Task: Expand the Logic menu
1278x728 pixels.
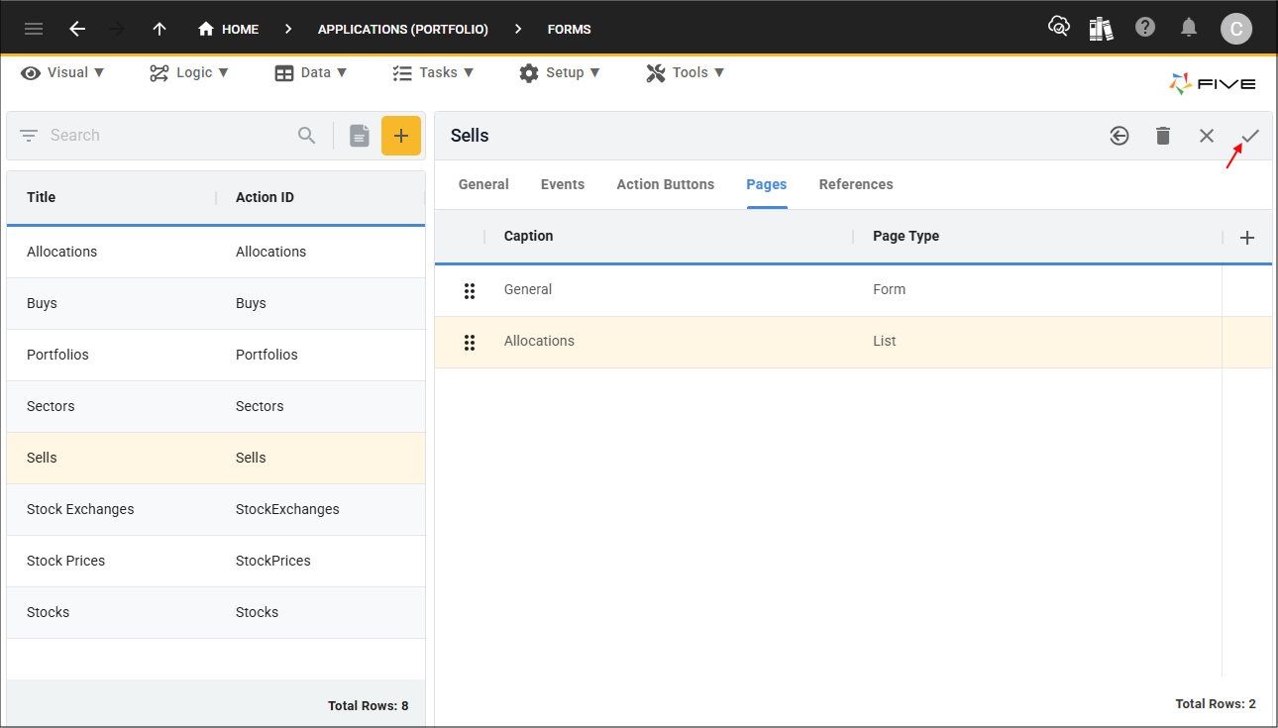Action: 189,72
